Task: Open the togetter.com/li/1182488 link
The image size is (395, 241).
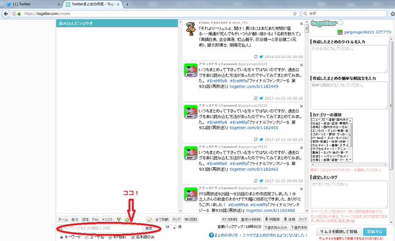Action: (271, 210)
